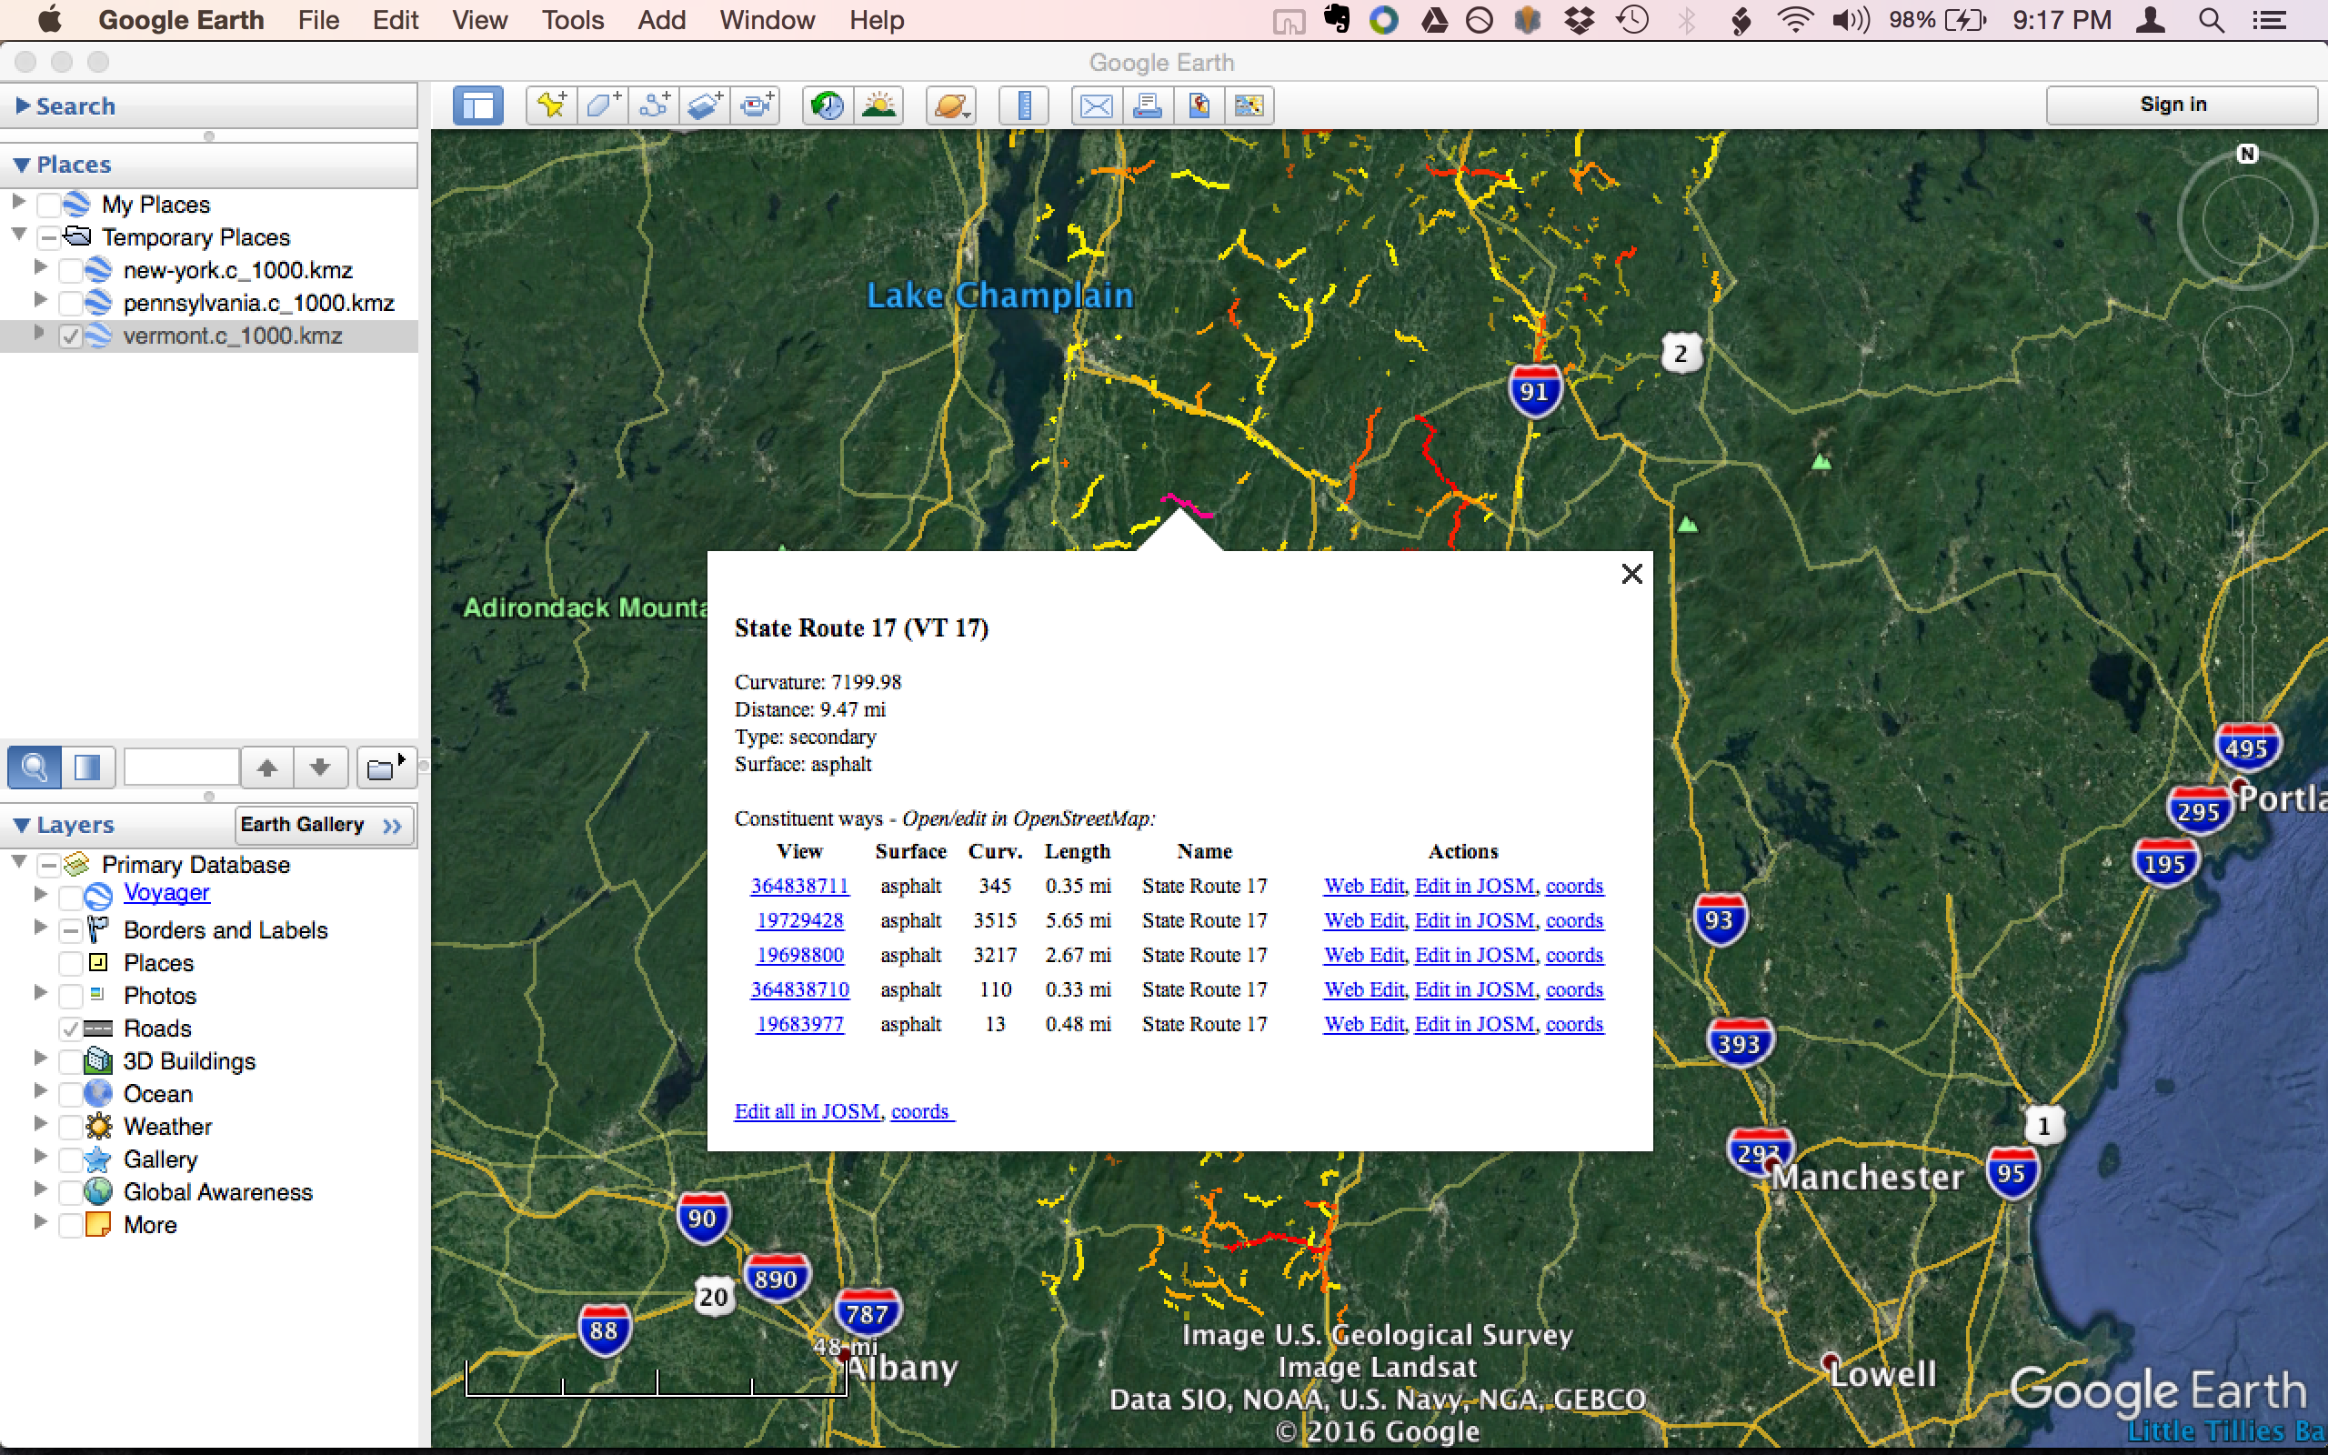Disable the vermont.c_1000.kmz overlay
2328x1455 pixels.
click(x=69, y=336)
